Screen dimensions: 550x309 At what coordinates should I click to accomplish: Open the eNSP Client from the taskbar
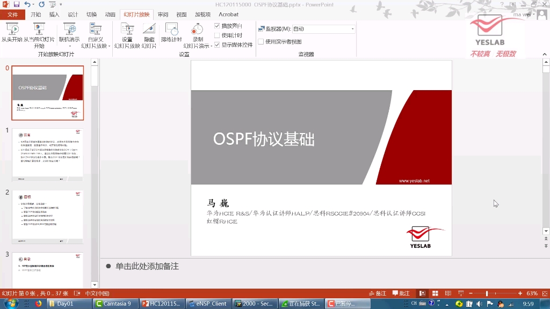point(208,303)
